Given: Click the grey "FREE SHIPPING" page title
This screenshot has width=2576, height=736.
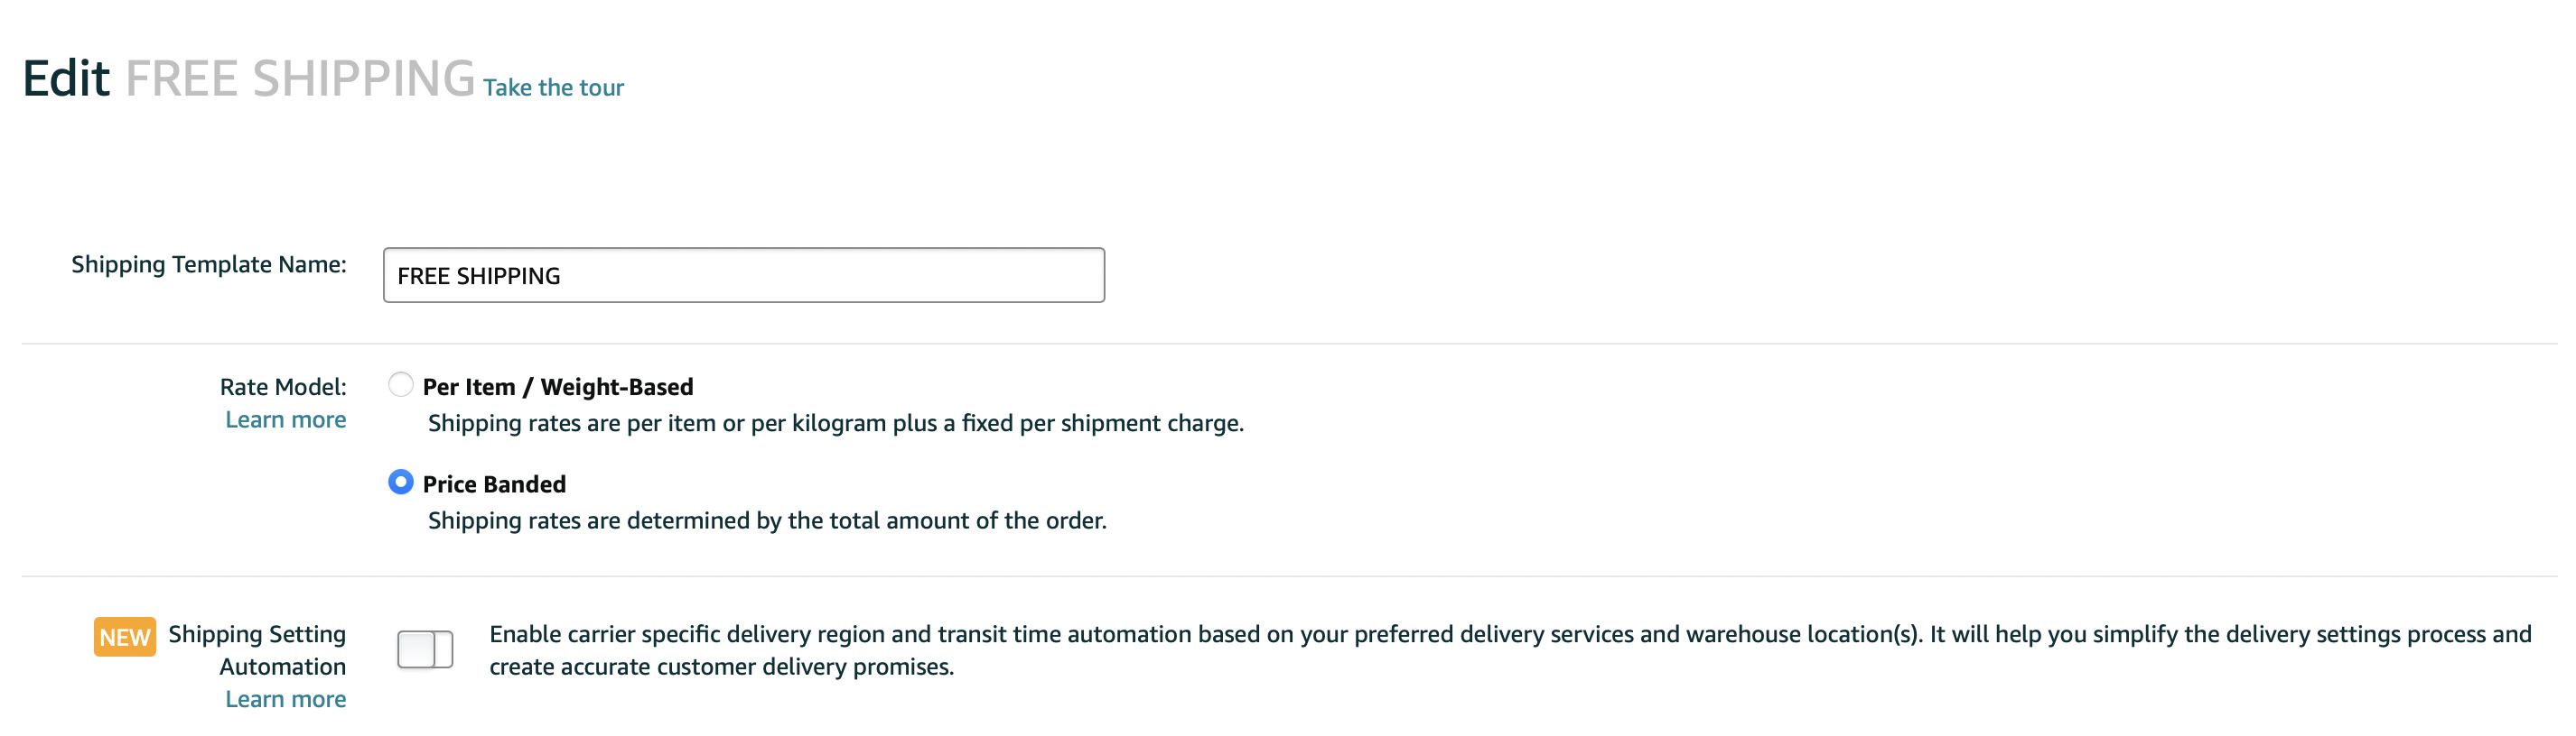Looking at the screenshot, I should [299, 78].
